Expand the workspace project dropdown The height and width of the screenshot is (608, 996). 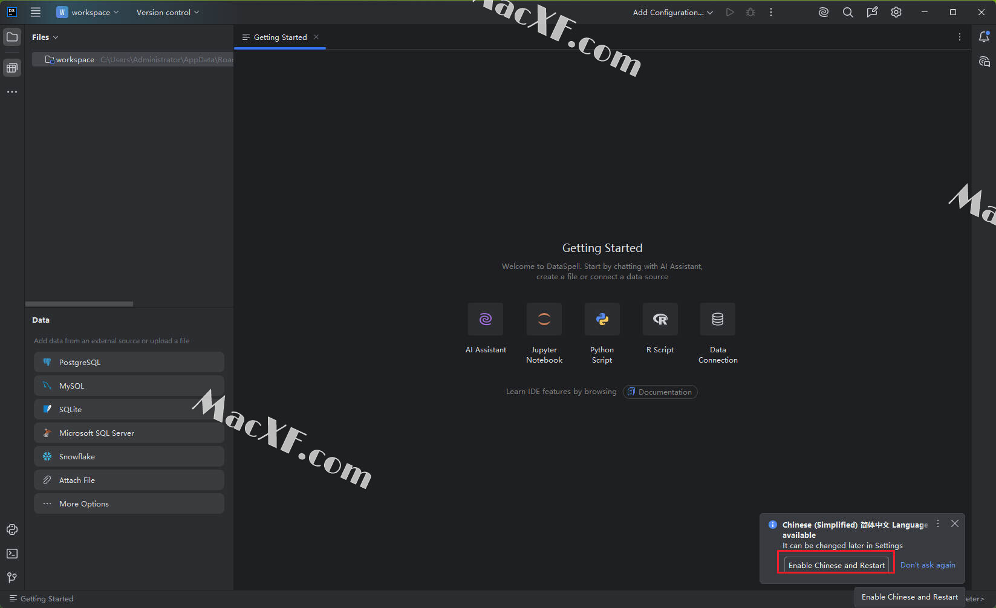pos(88,12)
